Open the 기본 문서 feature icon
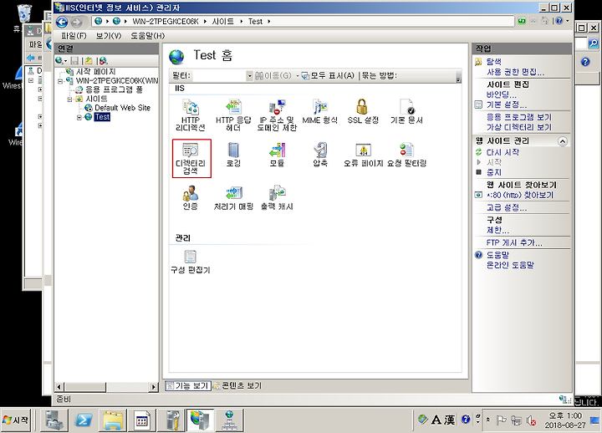 point(406,111)
